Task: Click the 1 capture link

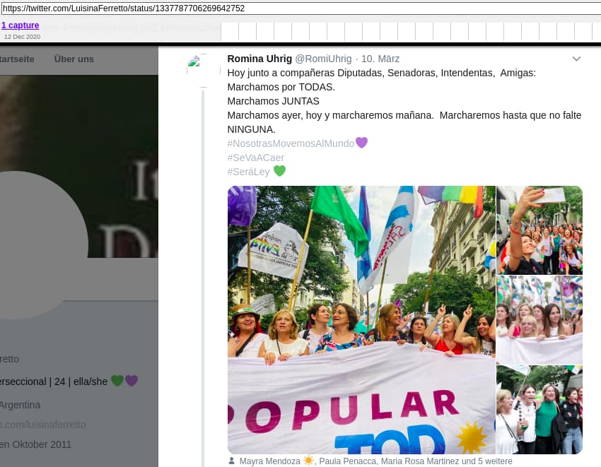Action: click(x=21, y=25)
